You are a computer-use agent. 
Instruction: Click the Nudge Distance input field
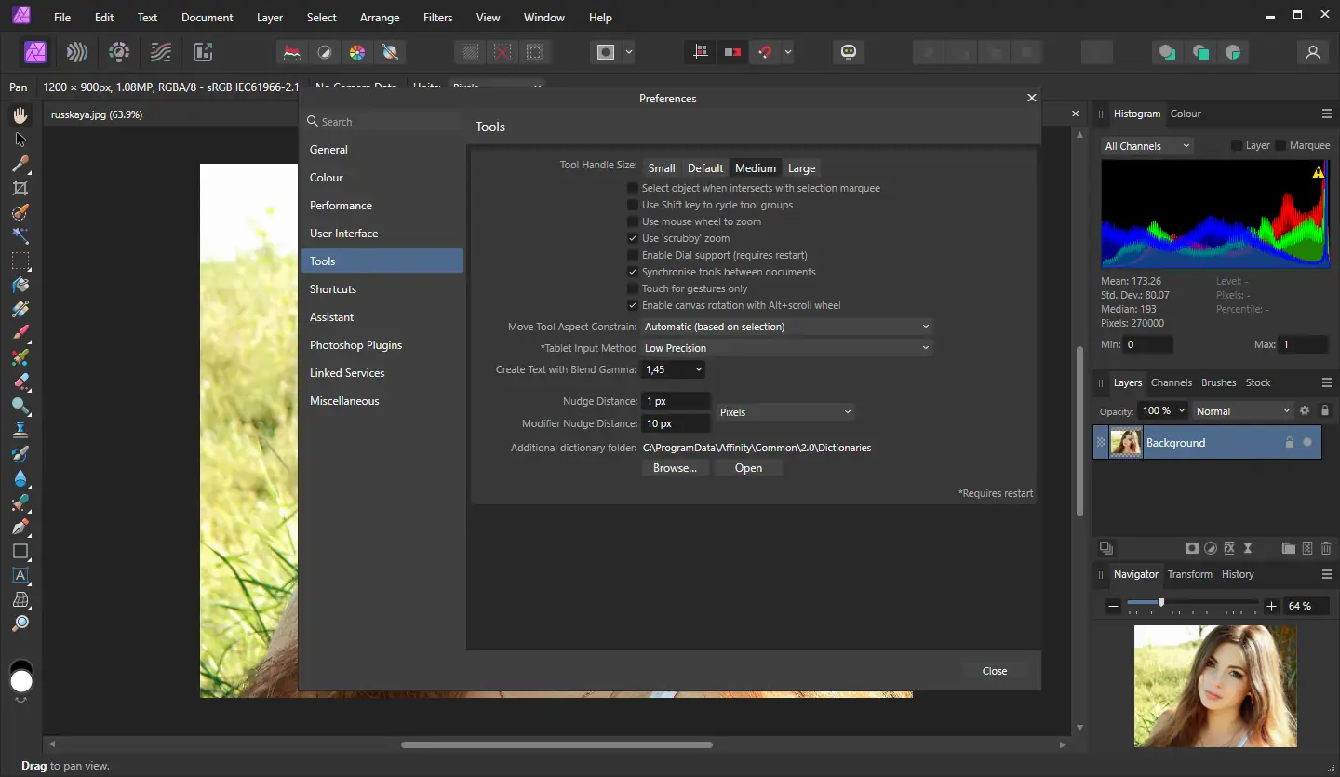click(676, 401)
